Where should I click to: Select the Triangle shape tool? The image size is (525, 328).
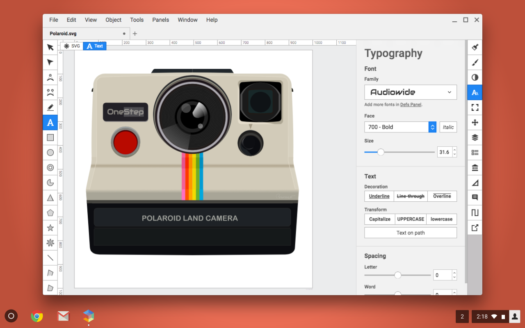click(50, 198)
